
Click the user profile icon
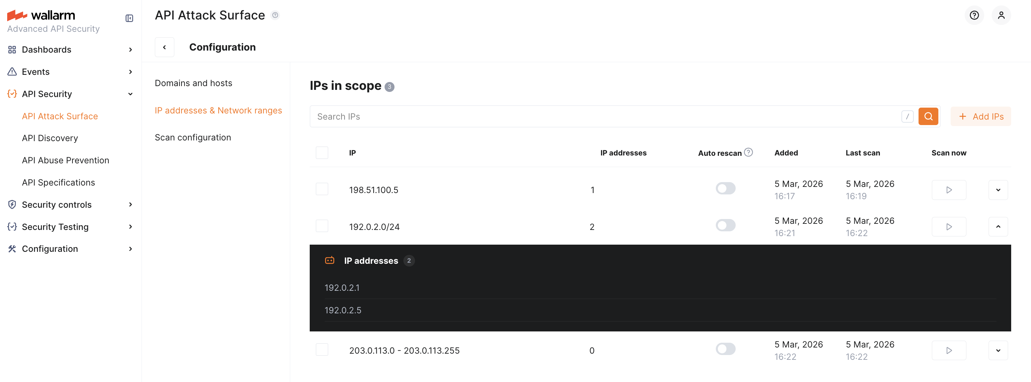pyautogui.click(x=1001, y=15)
